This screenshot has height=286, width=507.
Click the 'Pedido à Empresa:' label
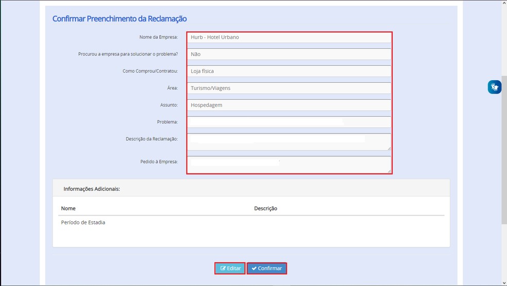pos(159,162)
